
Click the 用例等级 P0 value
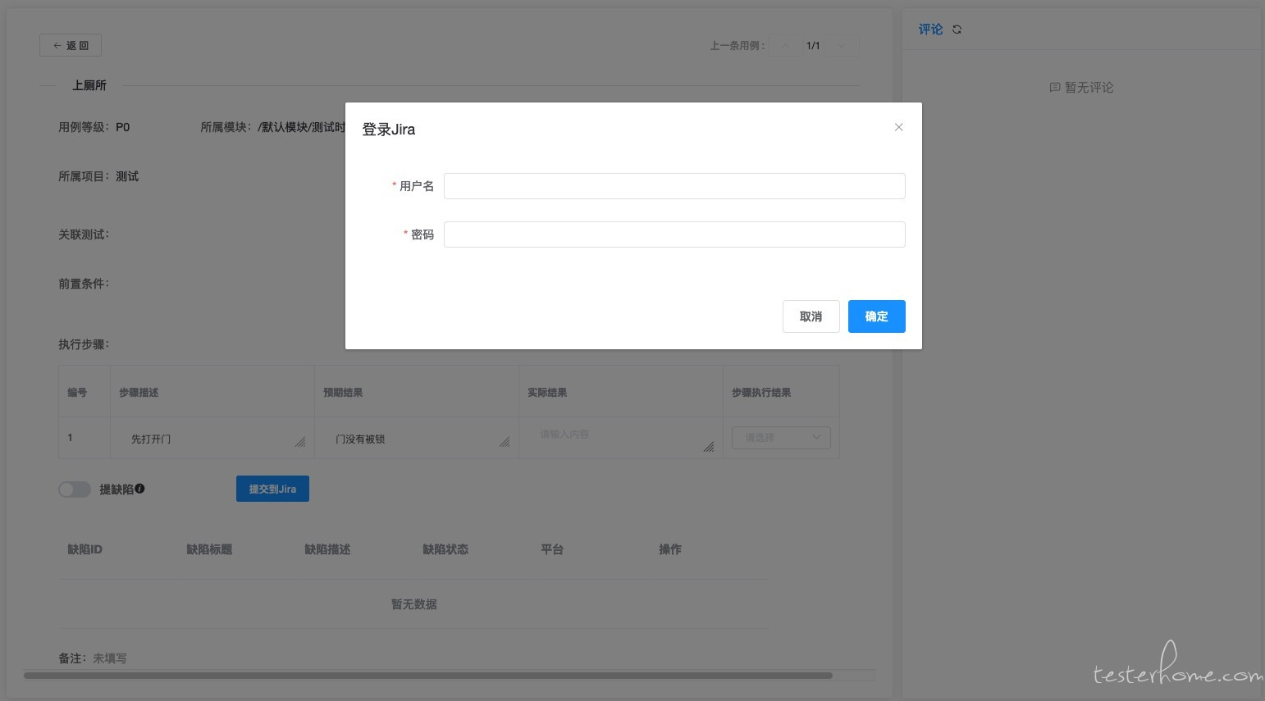click(122, 127)
